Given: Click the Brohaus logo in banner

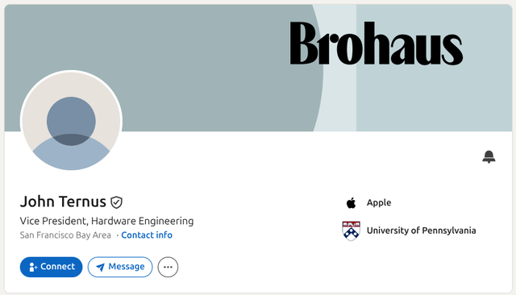Looking at the screenshot, I should pos(377,43).
